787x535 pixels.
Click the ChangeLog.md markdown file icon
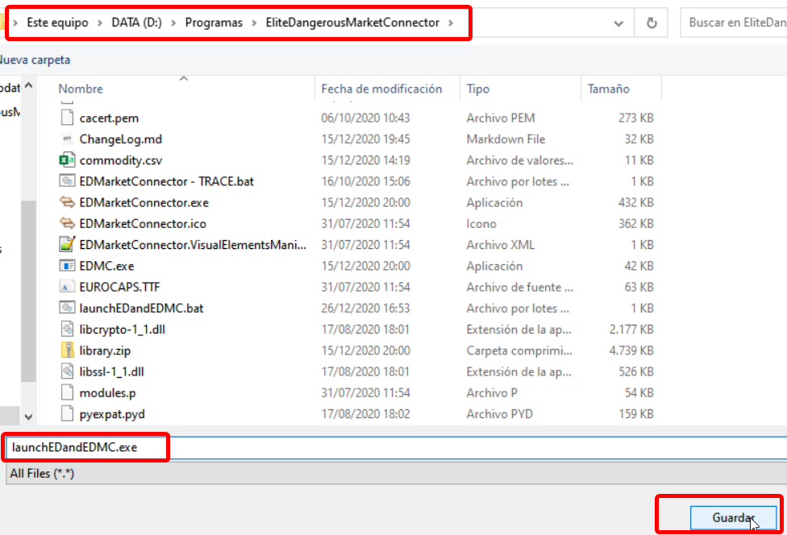(67, 139)
